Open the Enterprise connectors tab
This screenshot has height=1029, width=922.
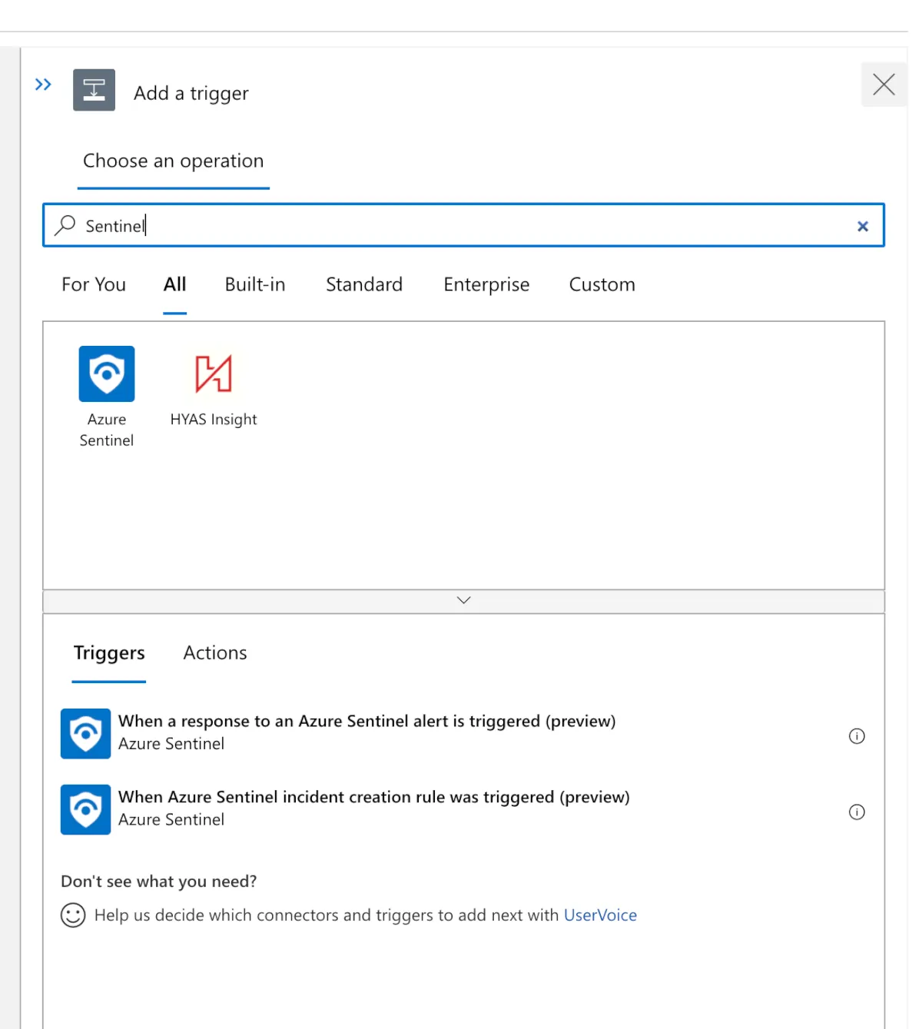[486, 285]
